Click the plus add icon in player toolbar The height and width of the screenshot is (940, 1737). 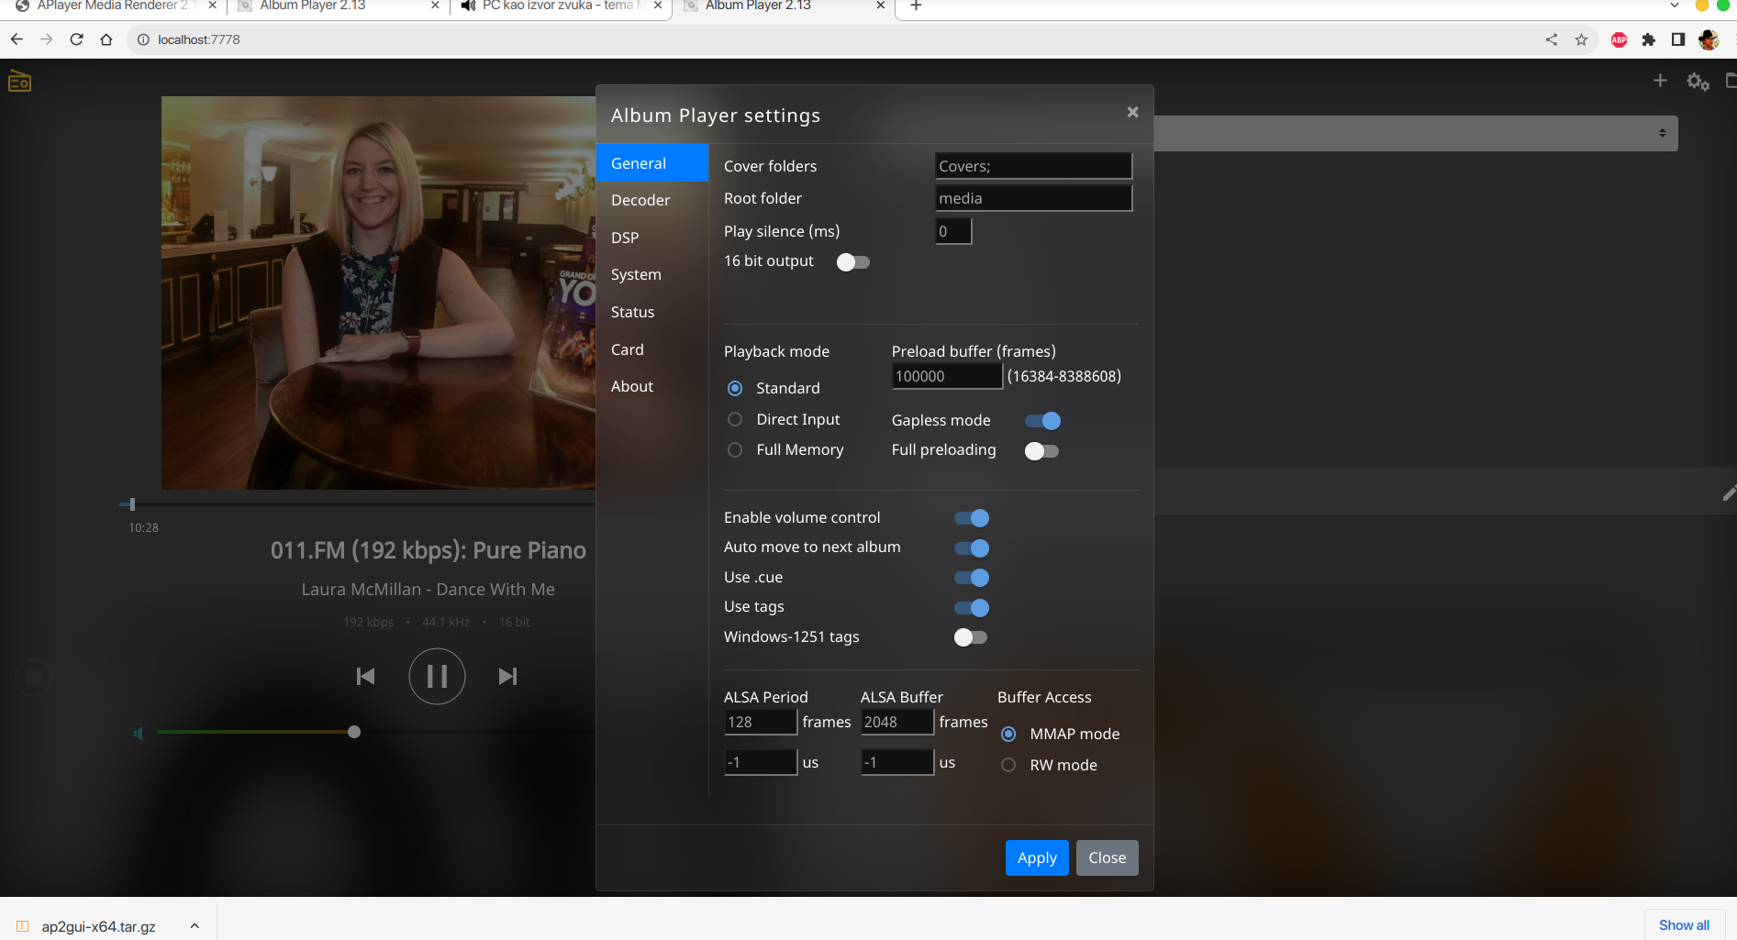[x=1660, y=81]
